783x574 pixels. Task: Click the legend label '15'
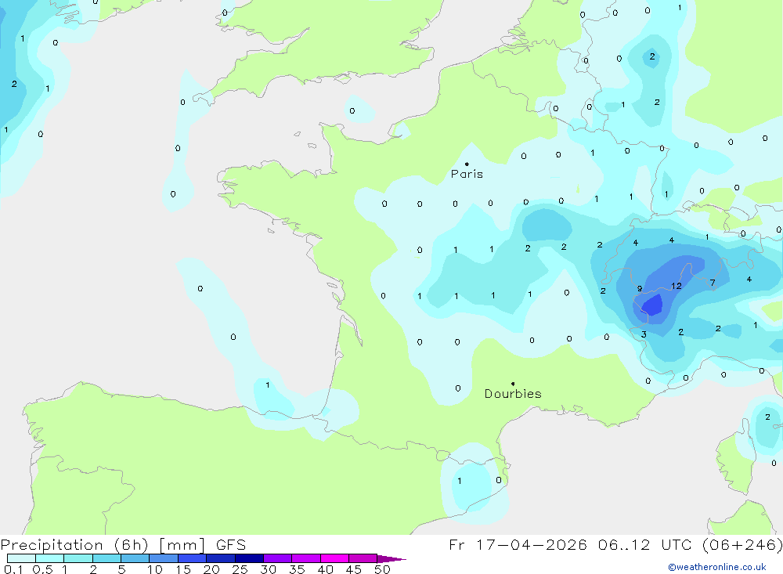pos(183,569)
